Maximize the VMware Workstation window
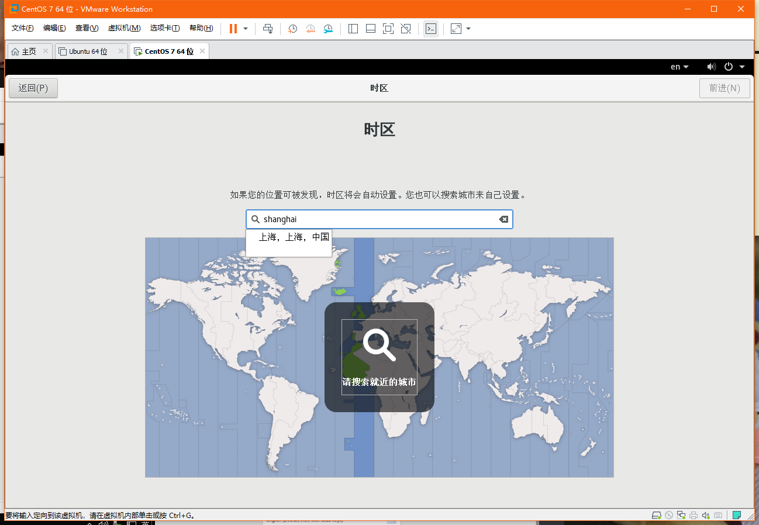This screenshot has height=525, width=759. click(714, 9)
